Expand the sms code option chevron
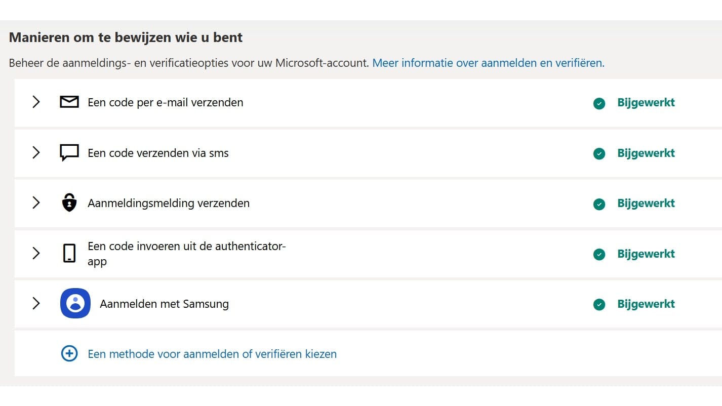Screen dimensions: 722x406 pyautogui.click(x=36, y=153)
